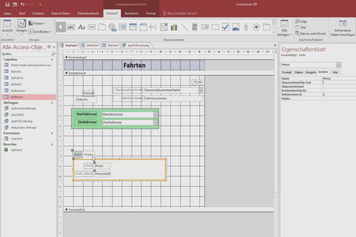Choose the option button radio control tool
356x237 pixels.
coord(256,27)
